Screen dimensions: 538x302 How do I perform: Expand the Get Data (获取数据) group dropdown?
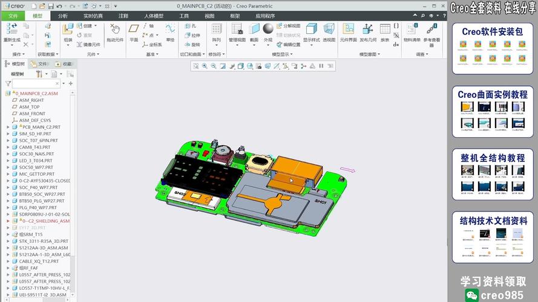click(x=48, y=54)
